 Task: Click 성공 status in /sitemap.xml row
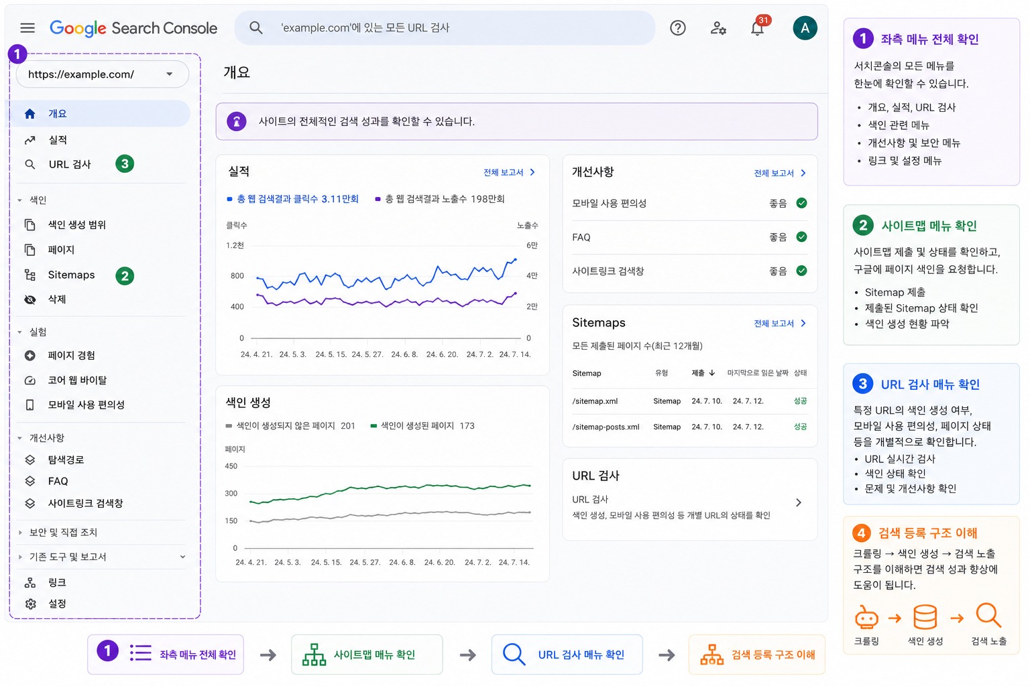coord(801,401)
